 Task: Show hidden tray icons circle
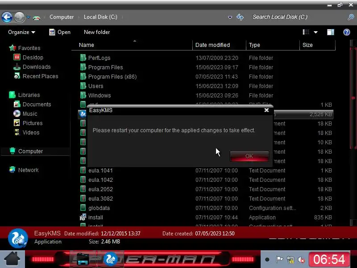pyautogui.click(x=267, y=260)
